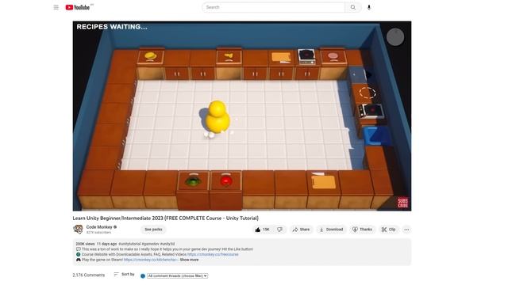Dislike the video with thumbs-down

point(279,230)
